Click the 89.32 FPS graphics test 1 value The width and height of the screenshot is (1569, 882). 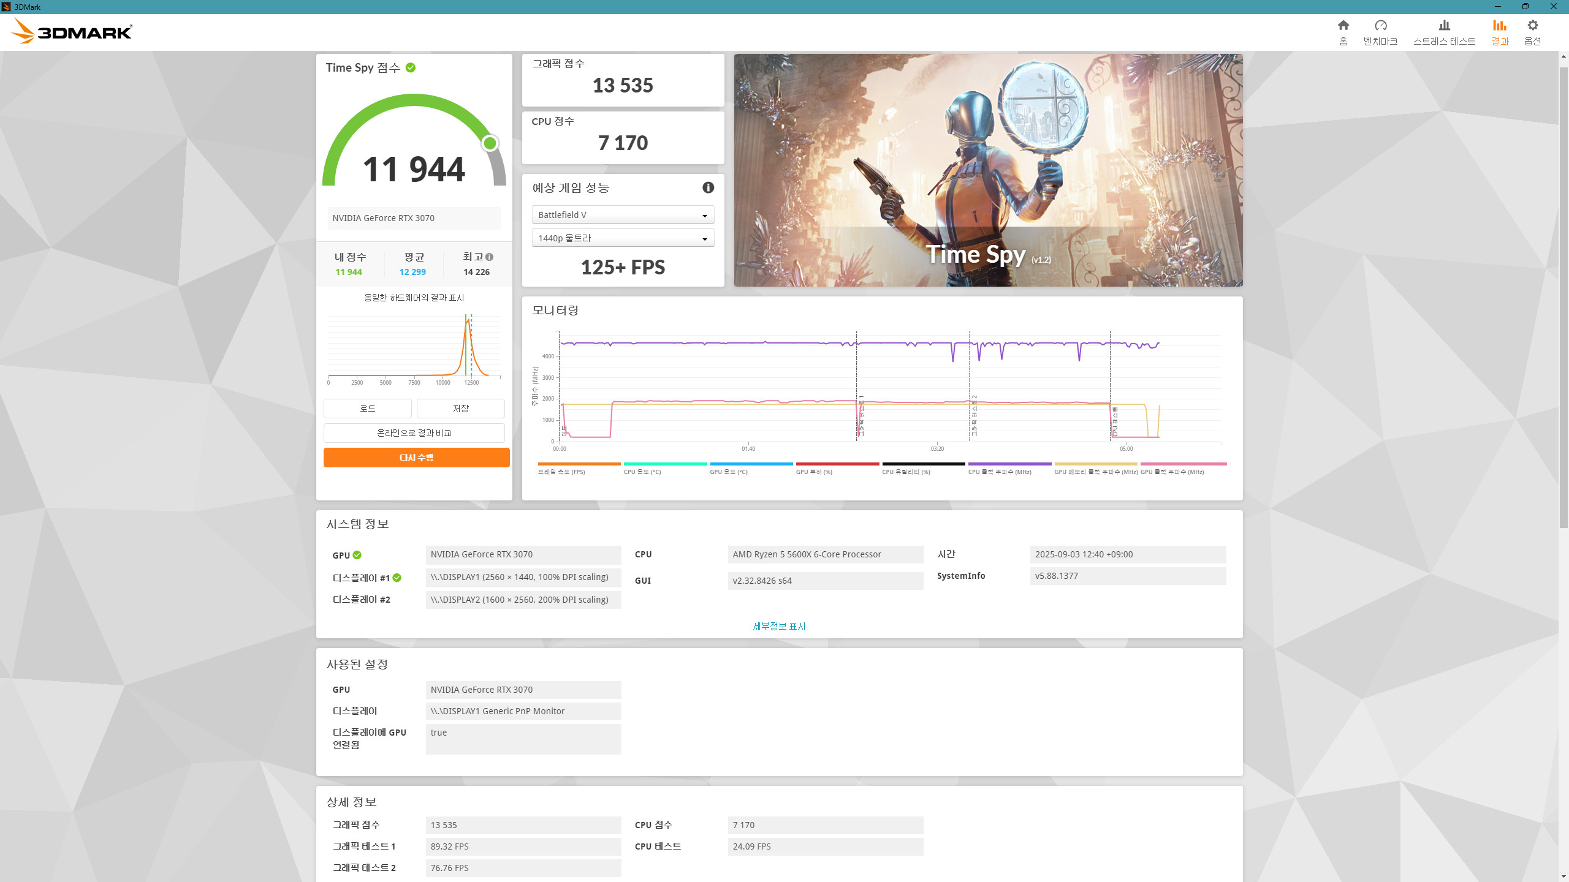[x=523, y=846]
